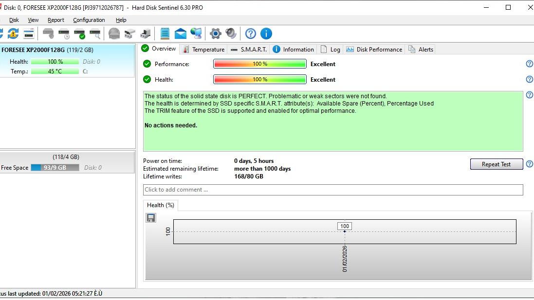Click green check icon beside Performance
The height and width of the screenshot is (300, 534).
[147, 64]
